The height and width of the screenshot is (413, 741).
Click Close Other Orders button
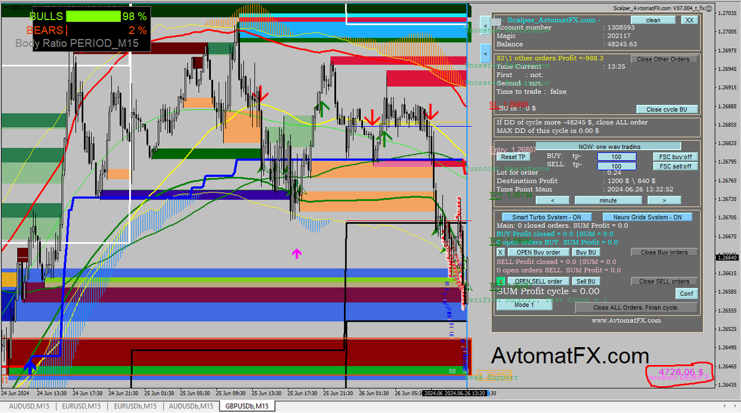[664, 59]
